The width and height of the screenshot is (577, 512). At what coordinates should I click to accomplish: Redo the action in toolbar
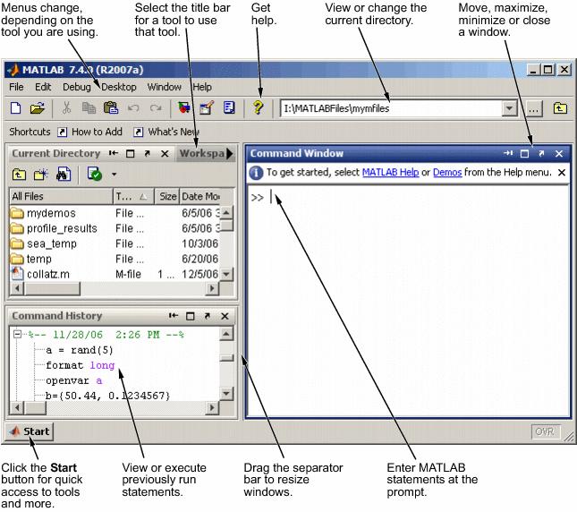(x=156, y=108)
